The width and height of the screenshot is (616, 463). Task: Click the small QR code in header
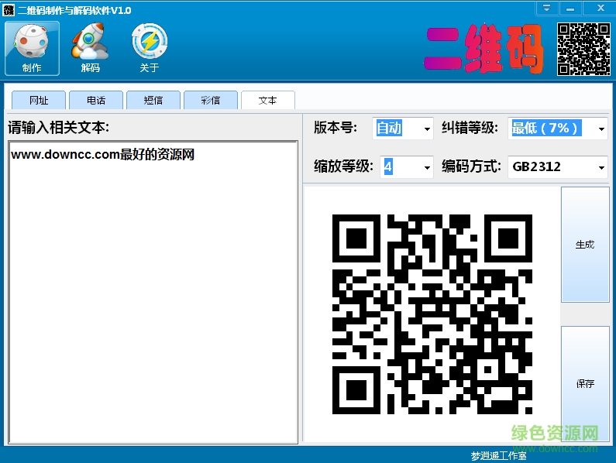click(x=583, y=49)
